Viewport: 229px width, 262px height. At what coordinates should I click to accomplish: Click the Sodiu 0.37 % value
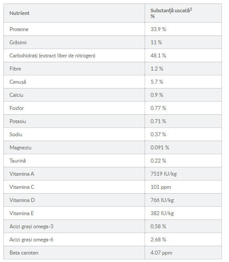[x=158, y=135]
